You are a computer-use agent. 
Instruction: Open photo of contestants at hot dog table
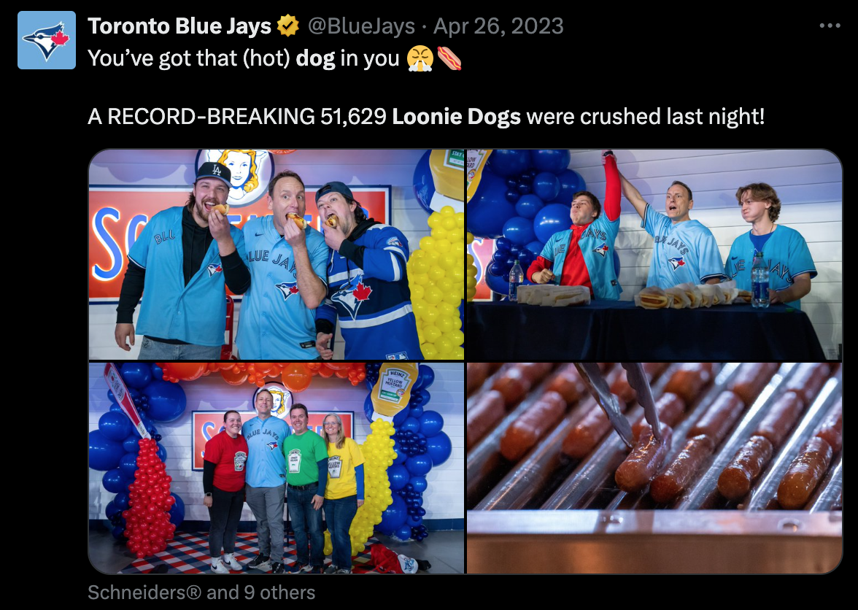tap(654, 255)
